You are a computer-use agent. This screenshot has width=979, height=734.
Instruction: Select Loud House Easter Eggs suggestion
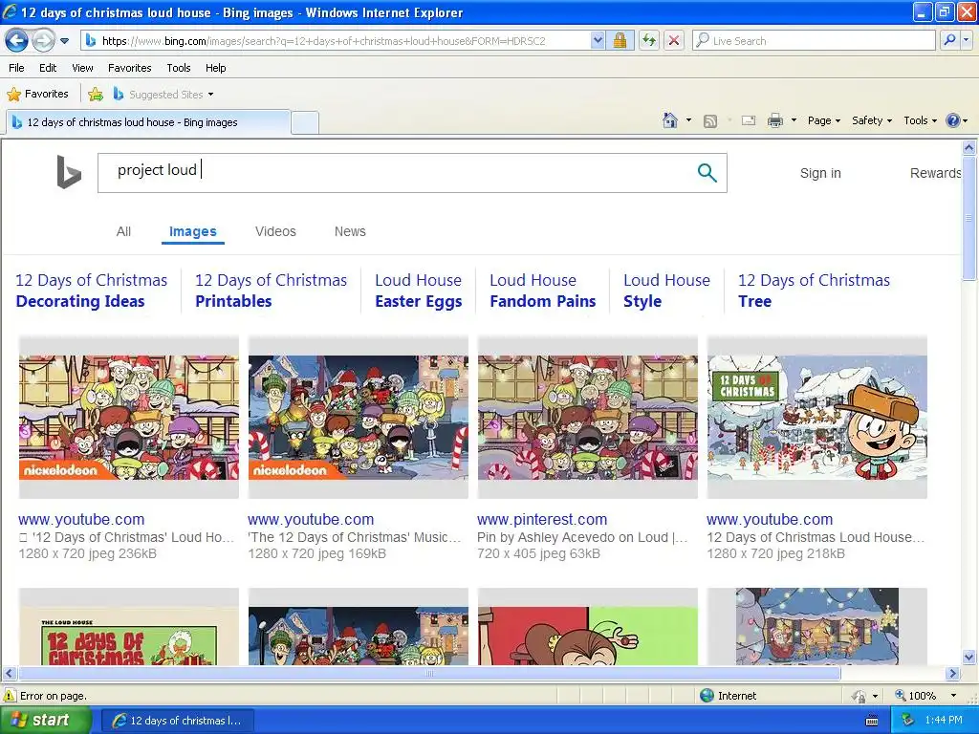click(419, 291)
